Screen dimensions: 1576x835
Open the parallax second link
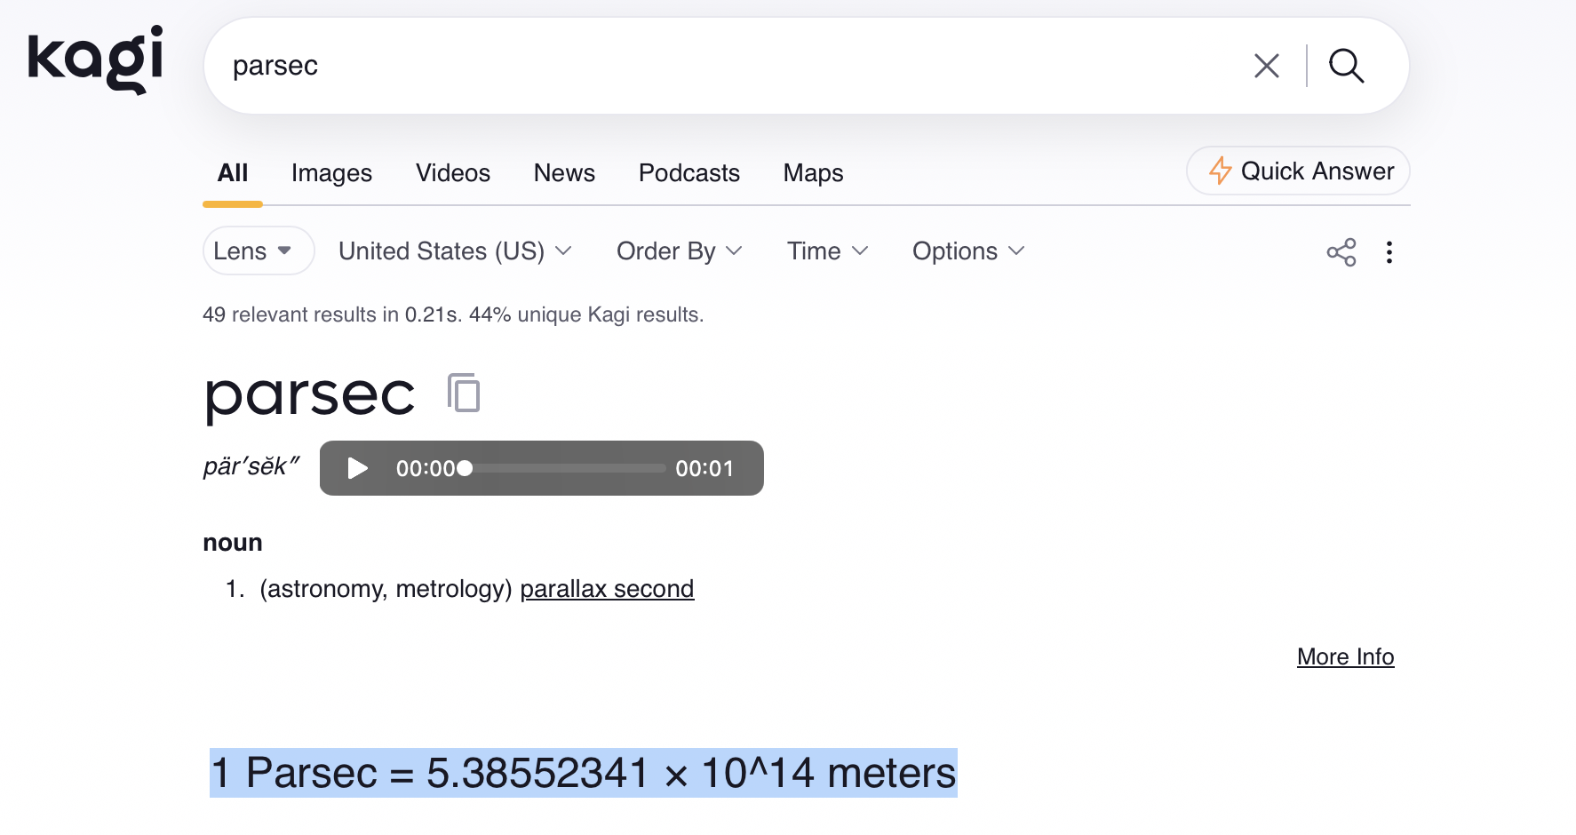(x=607, y=589)
